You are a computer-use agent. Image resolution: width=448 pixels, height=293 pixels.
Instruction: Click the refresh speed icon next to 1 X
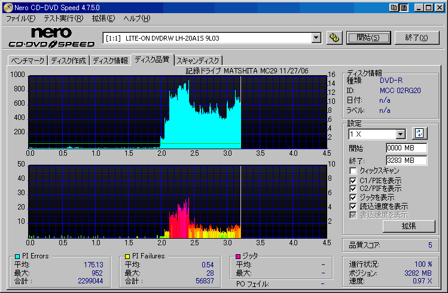pyautogui.click(x=419, y=134)
